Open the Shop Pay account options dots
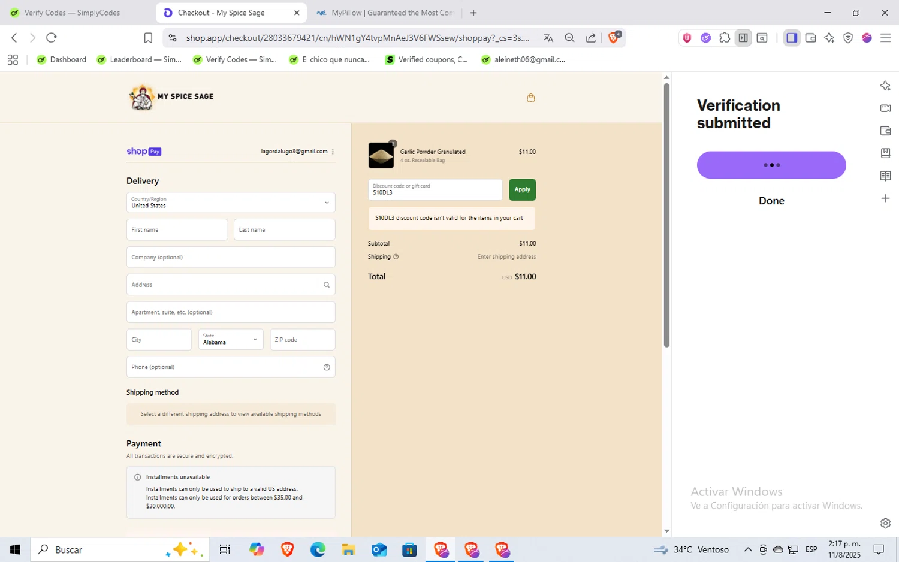 point(333,152)
